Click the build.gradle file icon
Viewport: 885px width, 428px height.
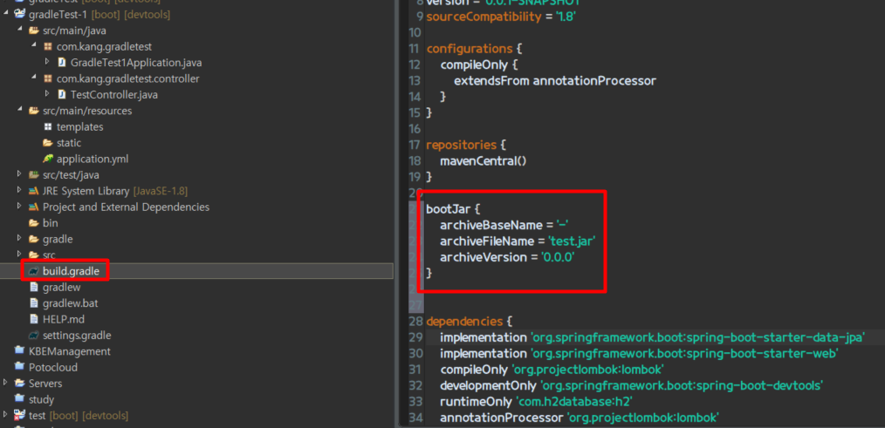pyautogui.click(x=34, y=271)
